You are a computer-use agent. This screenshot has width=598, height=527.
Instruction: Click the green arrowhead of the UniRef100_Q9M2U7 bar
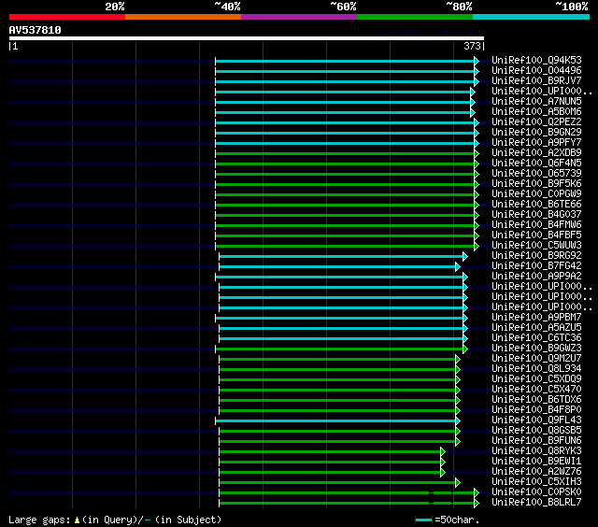point(457,359)
